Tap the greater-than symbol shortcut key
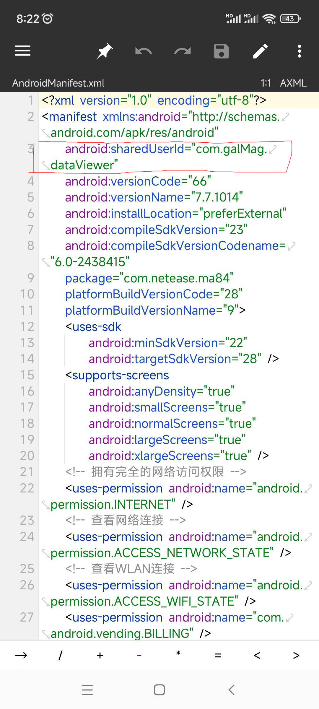This screenshot has height=709, width=319. click(x=296, y=655)
